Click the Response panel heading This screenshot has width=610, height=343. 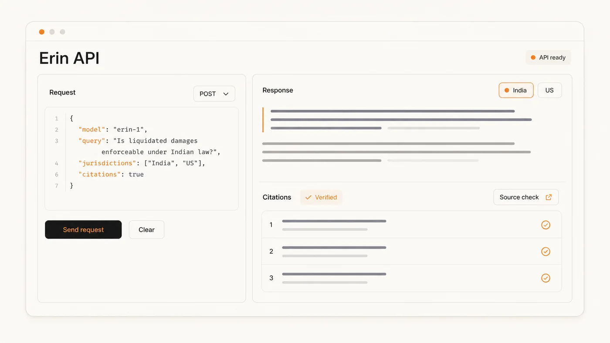(278, 90)
